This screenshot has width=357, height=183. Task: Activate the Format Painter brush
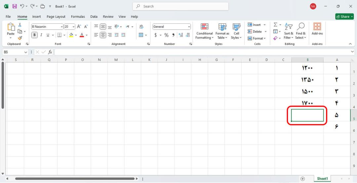click(20, 38)
